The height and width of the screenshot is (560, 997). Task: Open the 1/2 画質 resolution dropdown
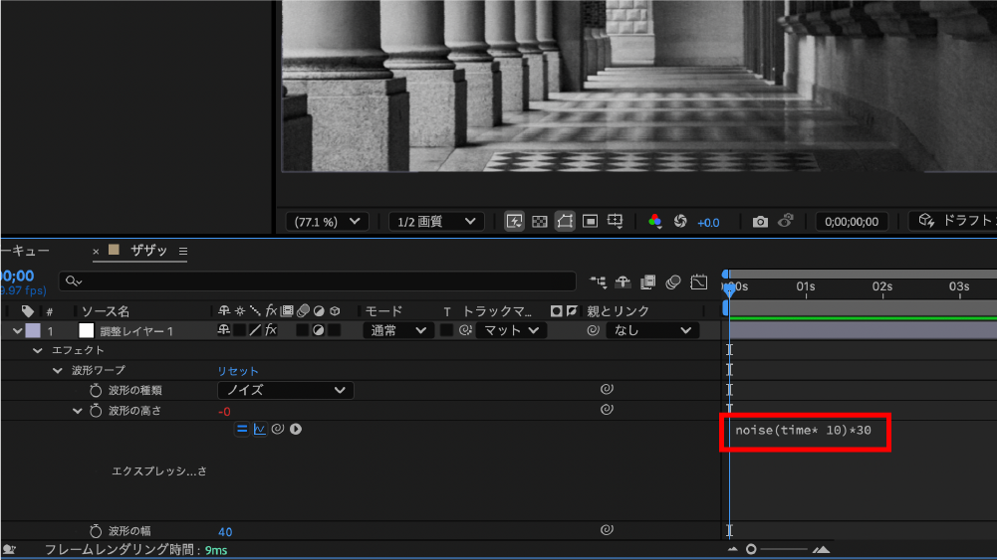pos(436,222)
